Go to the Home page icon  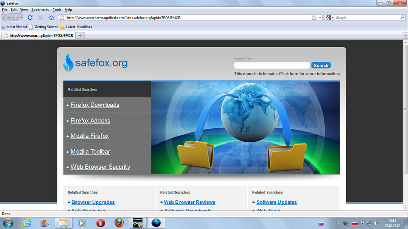[52, 18]
